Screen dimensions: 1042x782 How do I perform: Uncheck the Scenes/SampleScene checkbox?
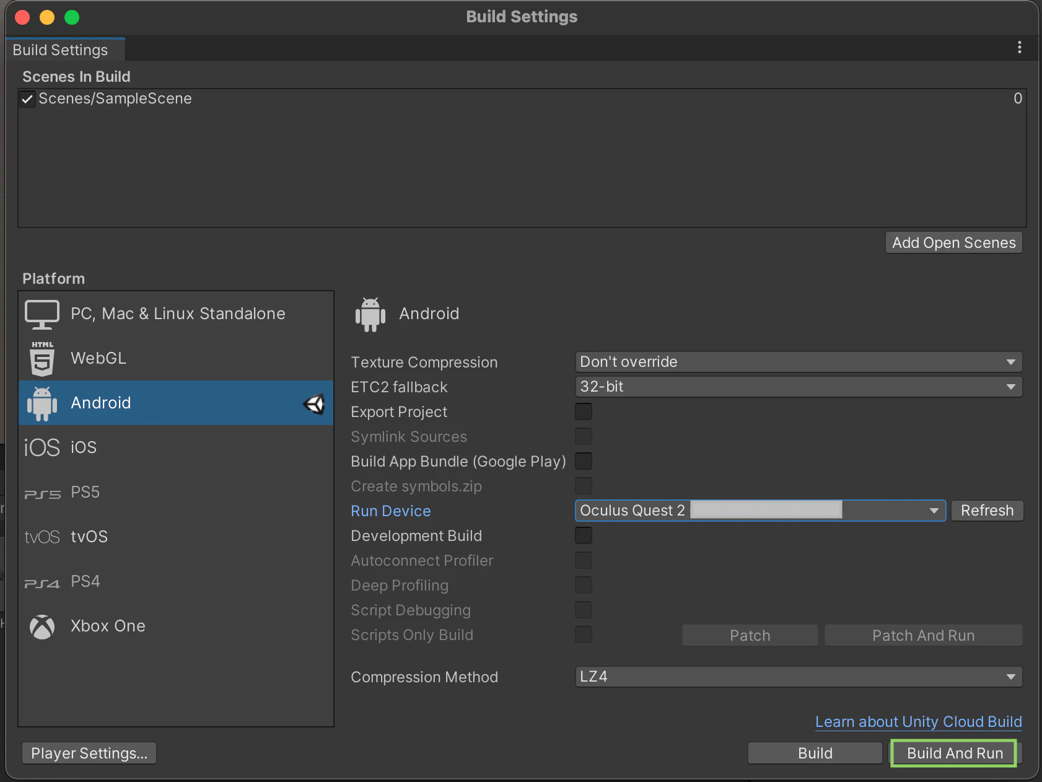[x=27, y=99]
